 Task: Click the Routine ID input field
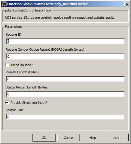(65, 41)
